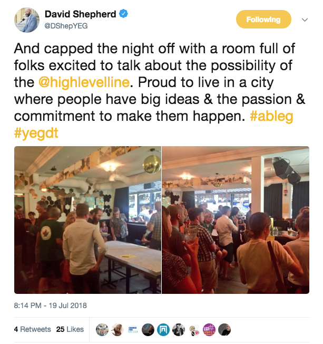
Task: Open the @DShepYEG handle
Action: [x=66, y=26]
